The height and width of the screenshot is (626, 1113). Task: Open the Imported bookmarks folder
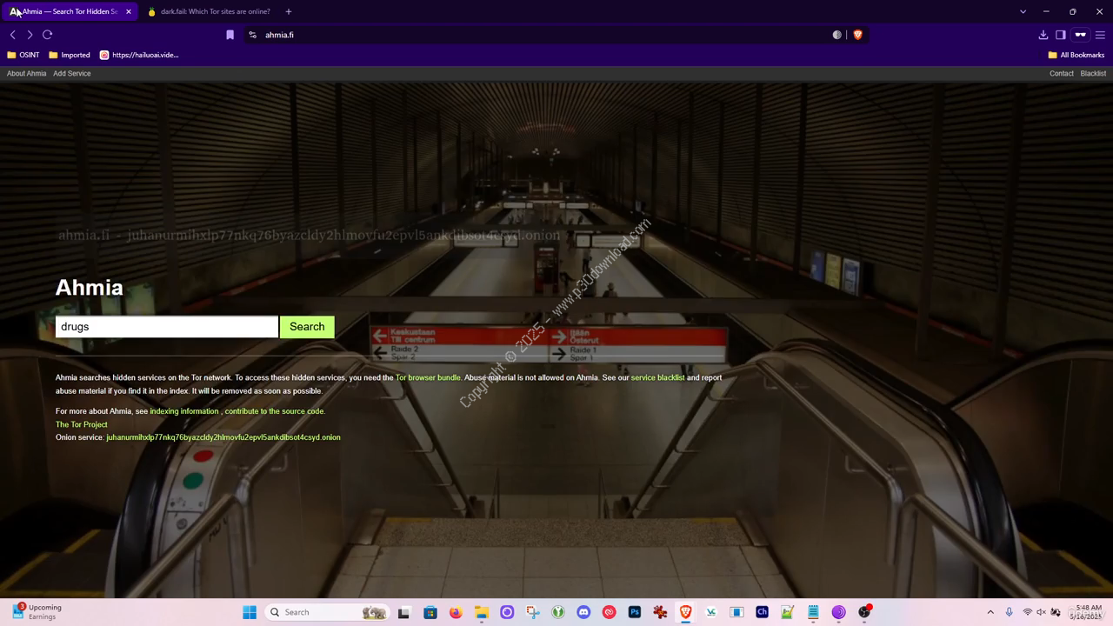pos(70,55)
